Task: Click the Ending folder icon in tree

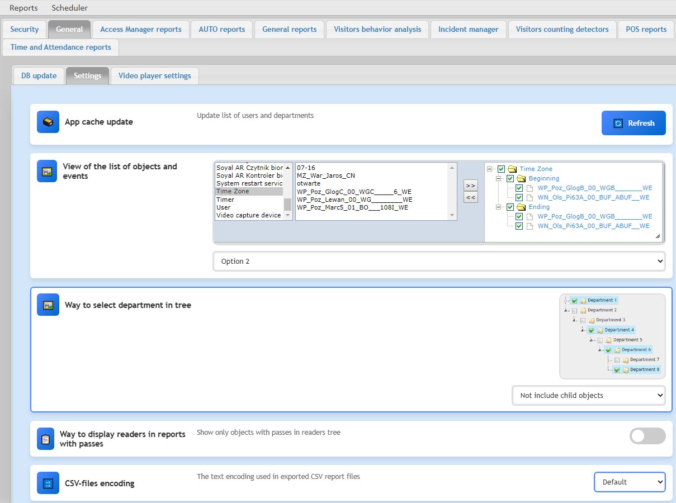Action: click(522, 207)
